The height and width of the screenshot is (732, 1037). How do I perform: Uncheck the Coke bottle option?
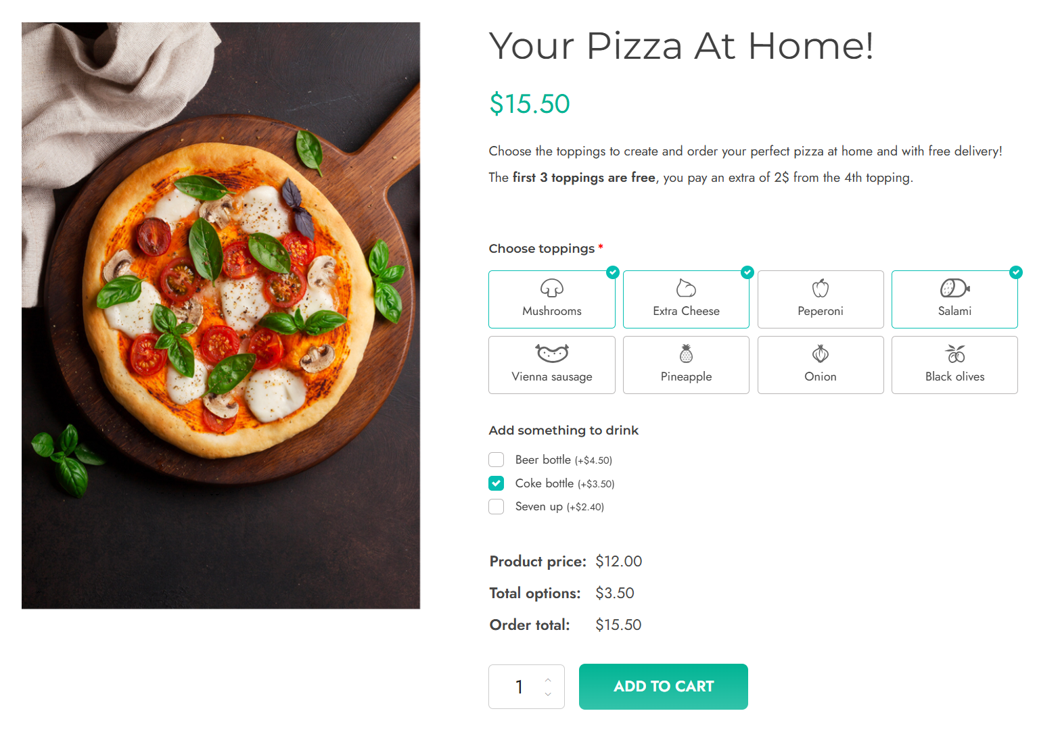click(x=496, y=483)
